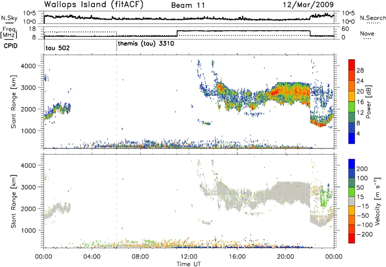Image resolution: width=386 pixels, height=267 pixels.
Task: Click the "Velocity [m s⁻¹]" colorbar title
Action: [x=377, y=201]
